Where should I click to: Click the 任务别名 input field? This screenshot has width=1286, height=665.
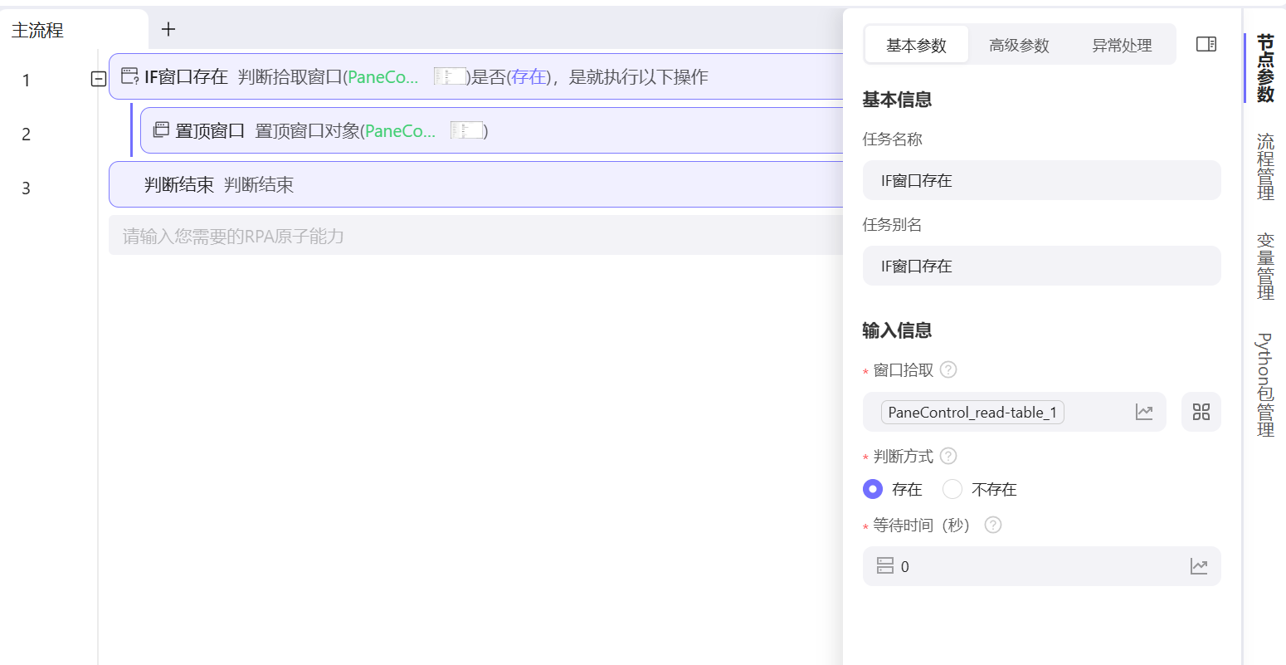[x=1041, y=266]
